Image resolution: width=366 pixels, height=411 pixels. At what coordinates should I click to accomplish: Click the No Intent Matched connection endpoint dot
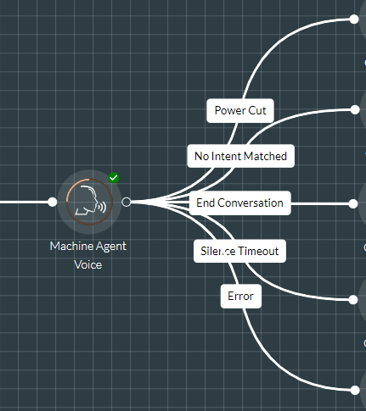pos(354,109)
